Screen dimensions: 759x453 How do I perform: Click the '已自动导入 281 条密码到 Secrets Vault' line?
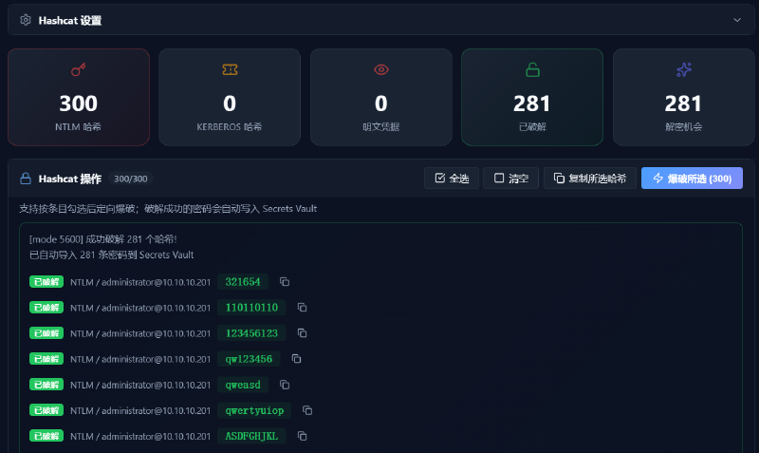point(112,255)
